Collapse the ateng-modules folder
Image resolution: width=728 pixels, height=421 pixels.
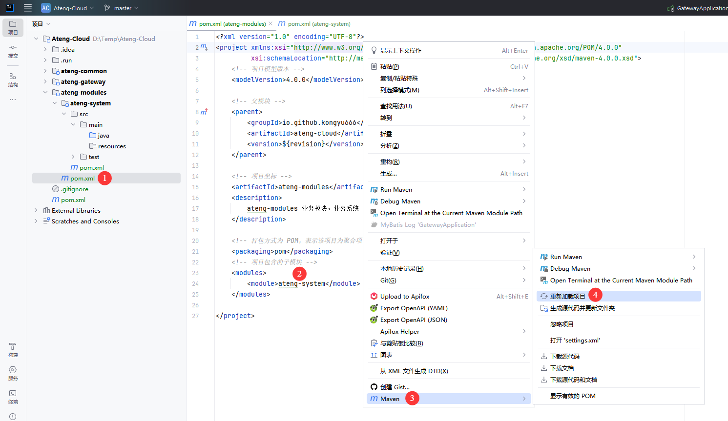[45, 92]
